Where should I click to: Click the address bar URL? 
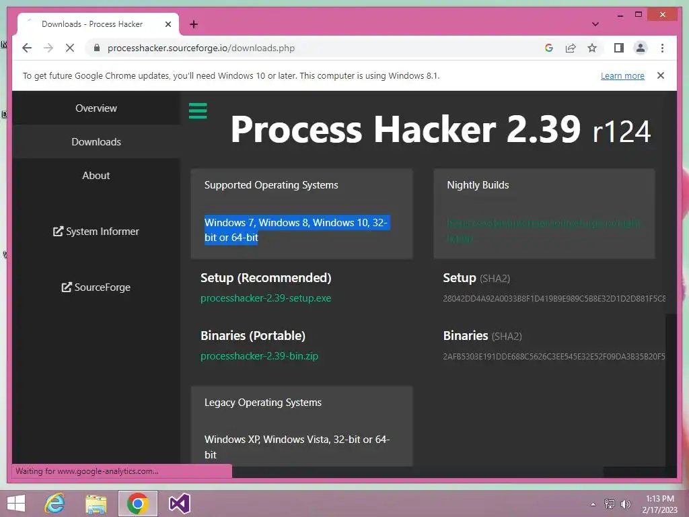(201, 48)
